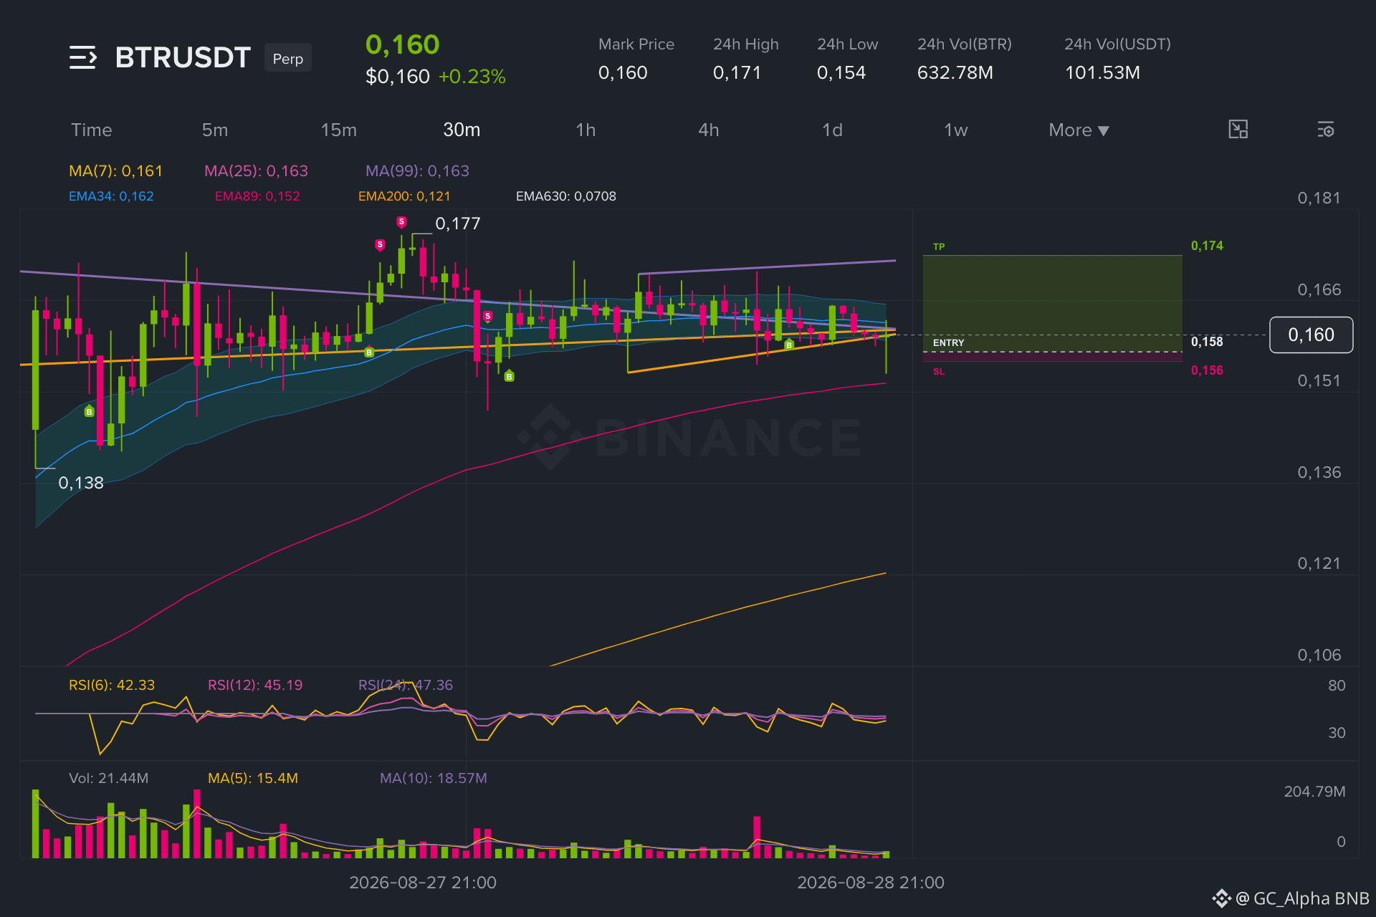Click the Binance logo before @GC_Alpha BNB

pyautogui.click(x=1221, y=898)
